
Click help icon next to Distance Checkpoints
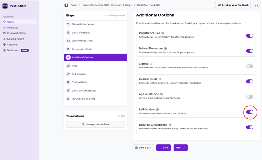(170, 125)
